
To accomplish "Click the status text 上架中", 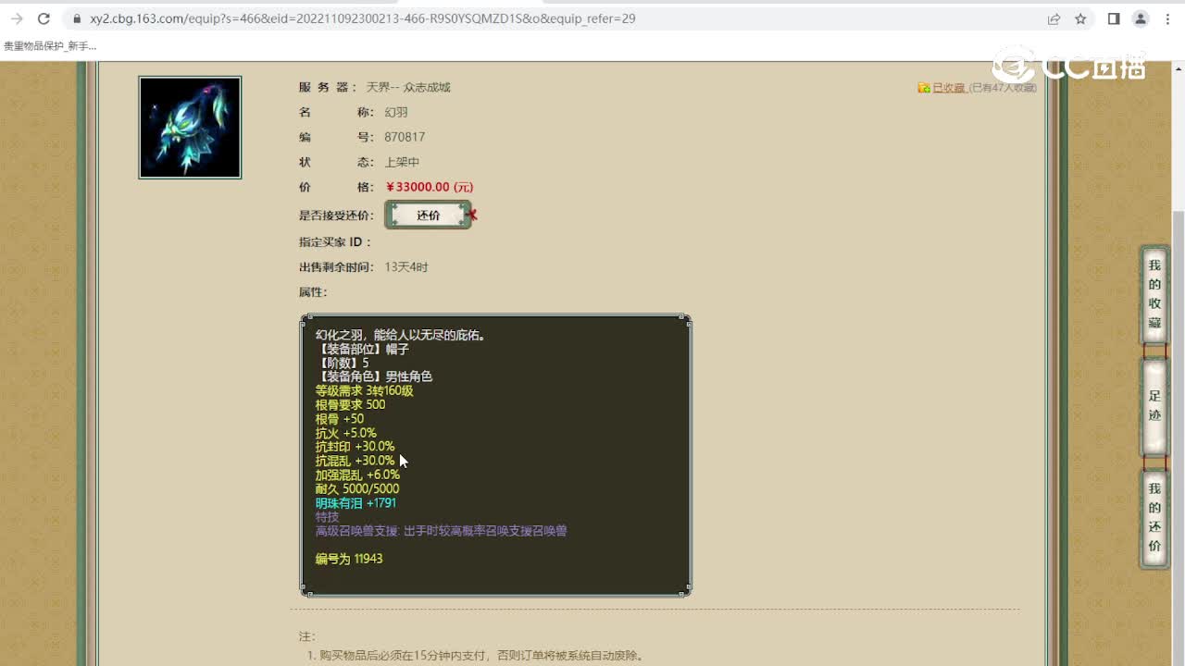I will pos(402,162).
